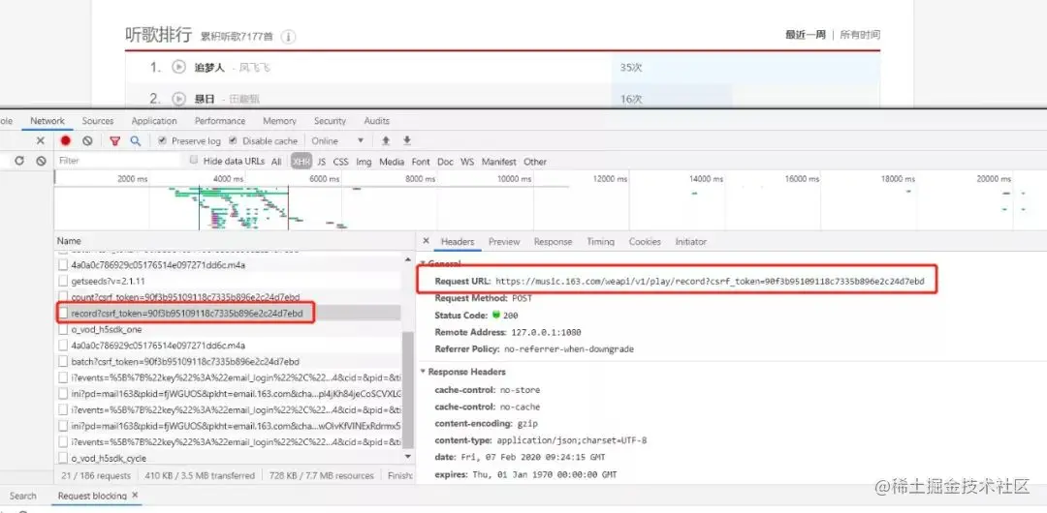This screenshot has width=1047, height=513.
Task: Open the info icon next to 累积听歌7177首
Action: [x=288, y=36]
